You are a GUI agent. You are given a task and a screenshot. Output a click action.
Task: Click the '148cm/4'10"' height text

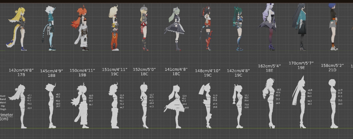(x=207, y=71)
